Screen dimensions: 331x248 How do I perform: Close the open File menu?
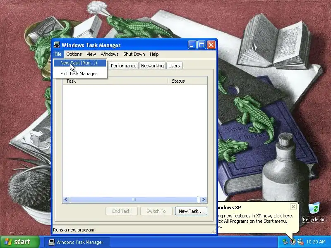[x=58, y=54]
